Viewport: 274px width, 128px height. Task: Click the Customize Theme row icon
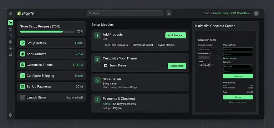(22, 65)
